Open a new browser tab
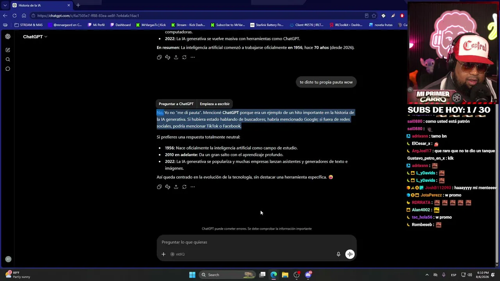Viewport: 500px width, 281px height. point(78,5)
